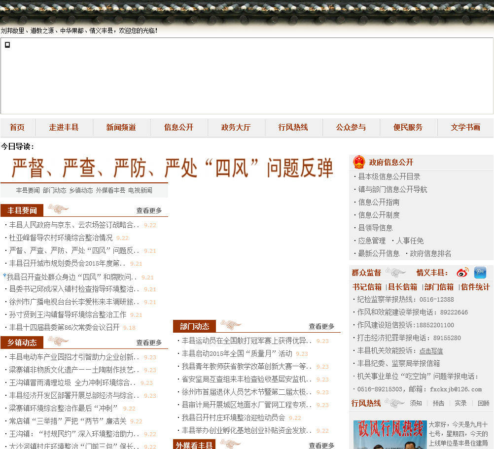Open 政务大厅 in the navigation bar

pyautogui.click(x=236, y=127)
